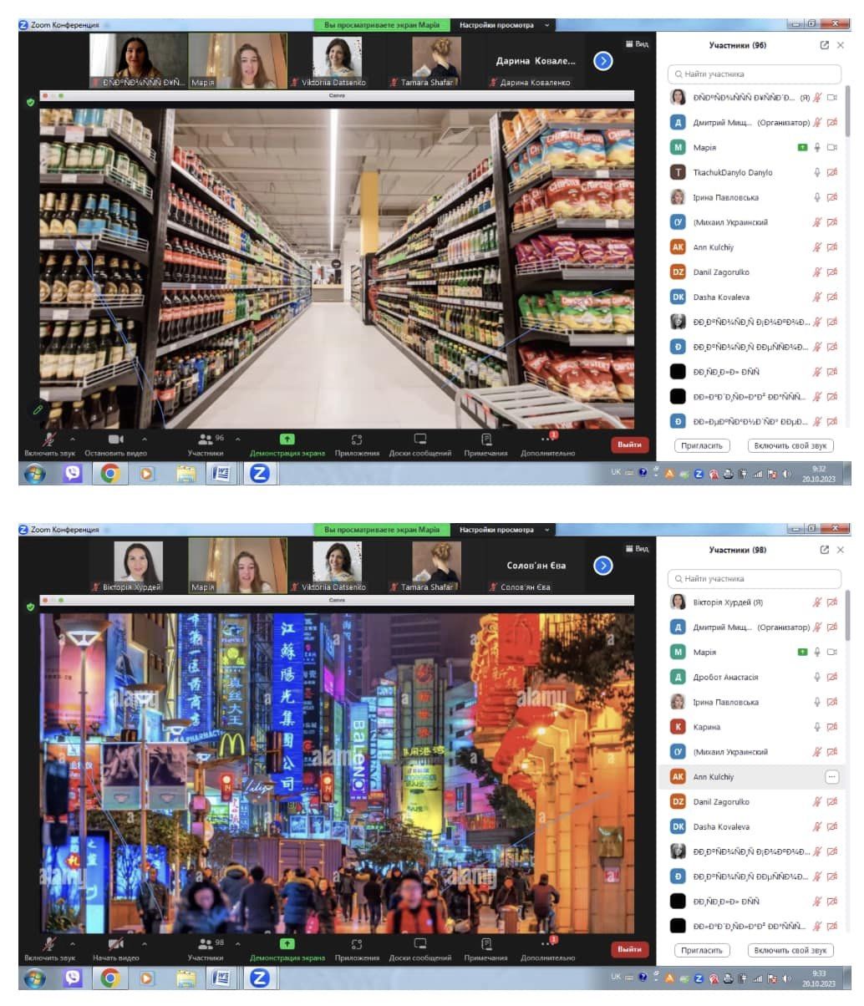
Task: Click Найти участника search in Участники (98) panel
Action: [x=755, y=579]
